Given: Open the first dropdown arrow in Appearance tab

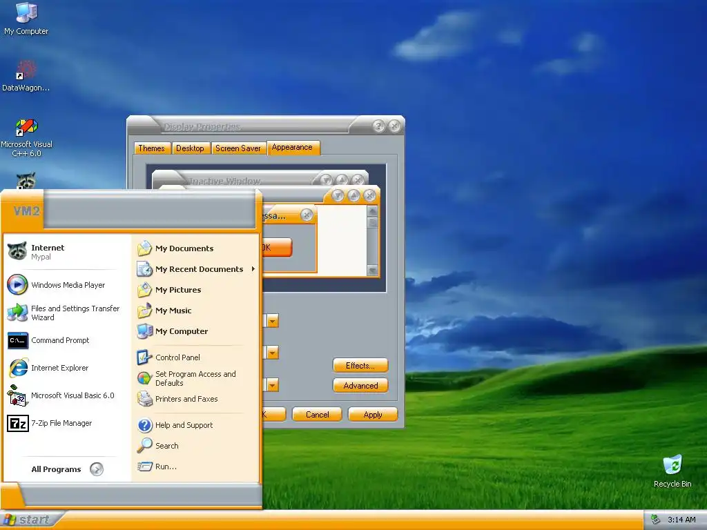Looking at the screenshot, I should coord(272,321).
